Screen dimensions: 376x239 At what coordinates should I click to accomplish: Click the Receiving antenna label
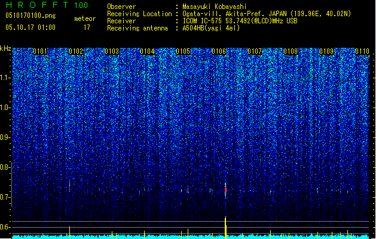pyautogui.click(x=137, y=28)
